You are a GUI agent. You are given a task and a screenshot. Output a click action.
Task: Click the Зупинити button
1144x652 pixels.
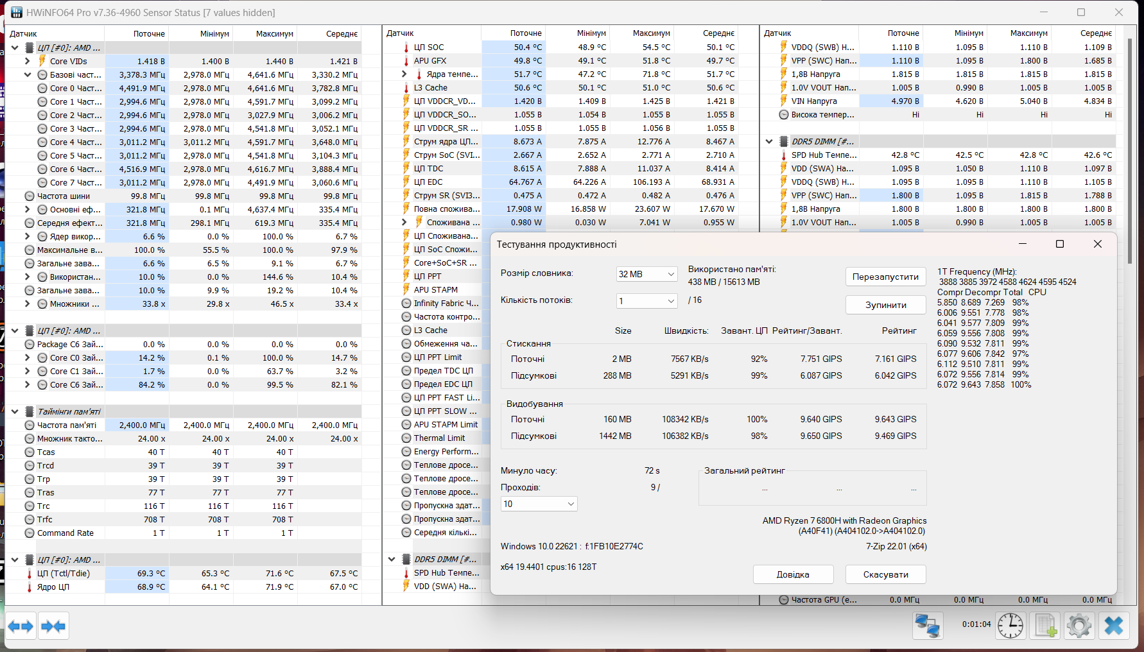click(x=885, y=305)
